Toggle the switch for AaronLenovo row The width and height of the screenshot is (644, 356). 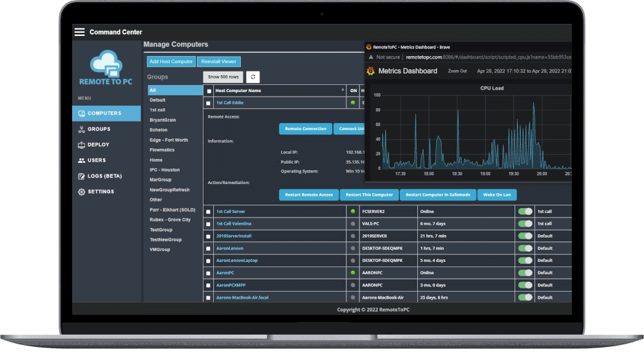[x=526, y=248]
